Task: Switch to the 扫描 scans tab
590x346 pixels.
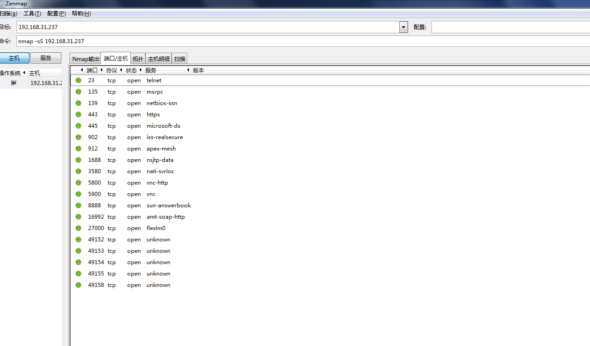Action: point(180,59)
